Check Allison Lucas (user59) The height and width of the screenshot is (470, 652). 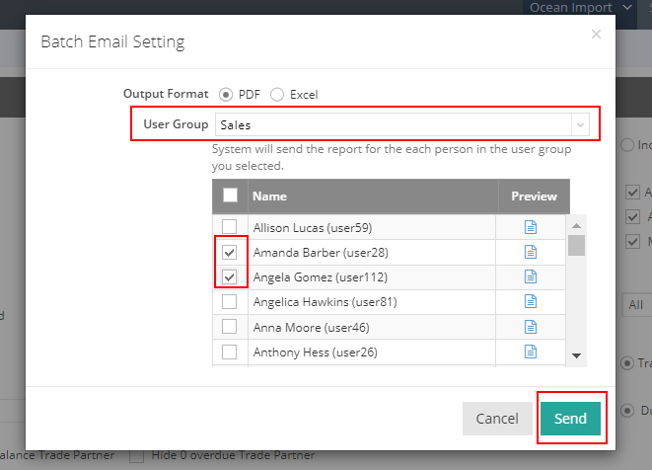(x=230, y=227)
